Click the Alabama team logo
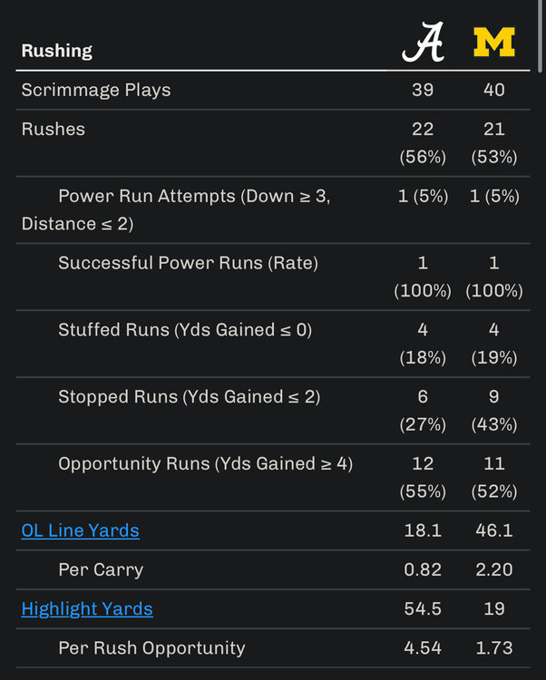Image resolution: width=546 pixels, height=680 pixels. click(423, 44)
